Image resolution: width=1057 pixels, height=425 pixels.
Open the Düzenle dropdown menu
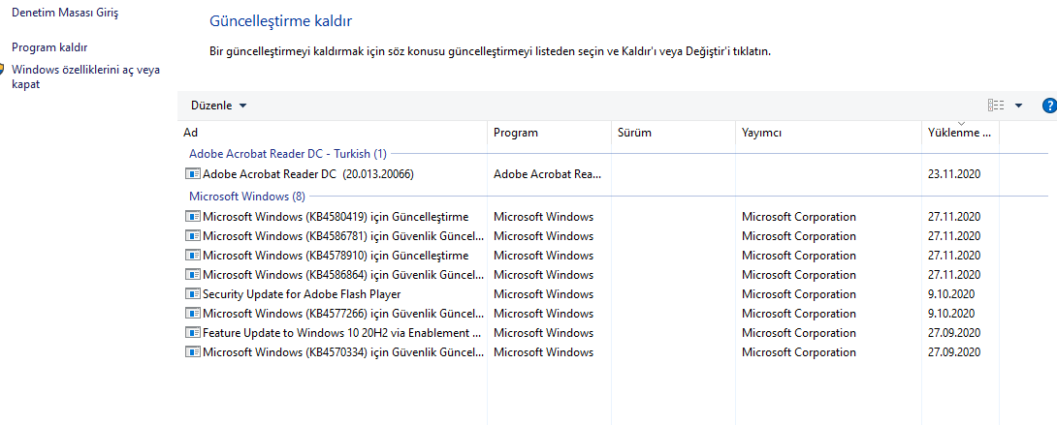[218, 106]
